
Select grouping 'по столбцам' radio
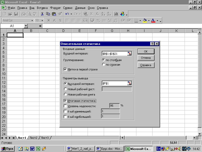pyautogui.click(x=104, y=60)
